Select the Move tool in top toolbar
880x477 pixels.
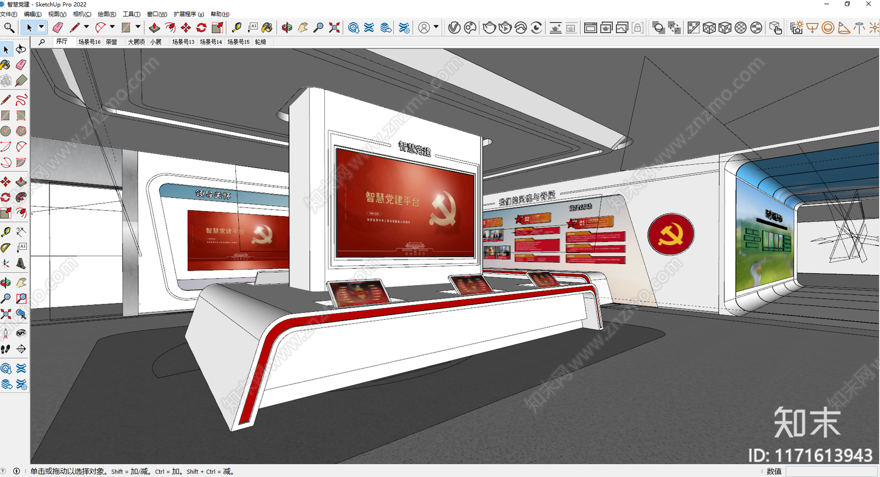186,28
